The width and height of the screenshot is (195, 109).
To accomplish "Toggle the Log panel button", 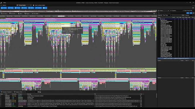I will pos(45,8).
